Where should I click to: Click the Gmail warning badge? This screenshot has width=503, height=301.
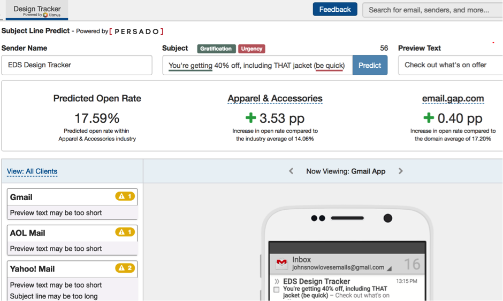(125, 196)
